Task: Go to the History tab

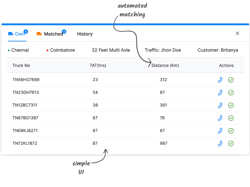Action: tap(85, 34)
